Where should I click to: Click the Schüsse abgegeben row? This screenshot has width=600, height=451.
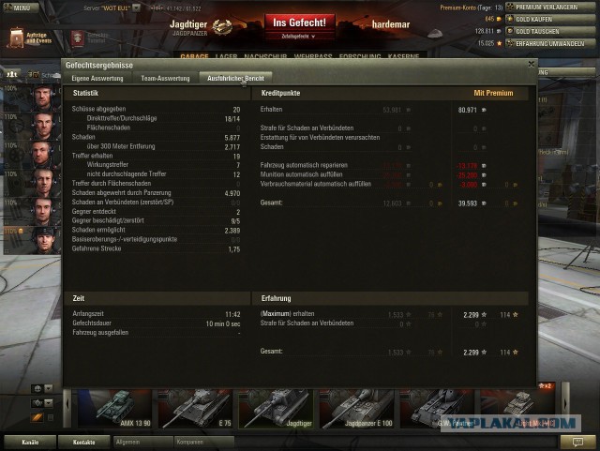(157, 109)
